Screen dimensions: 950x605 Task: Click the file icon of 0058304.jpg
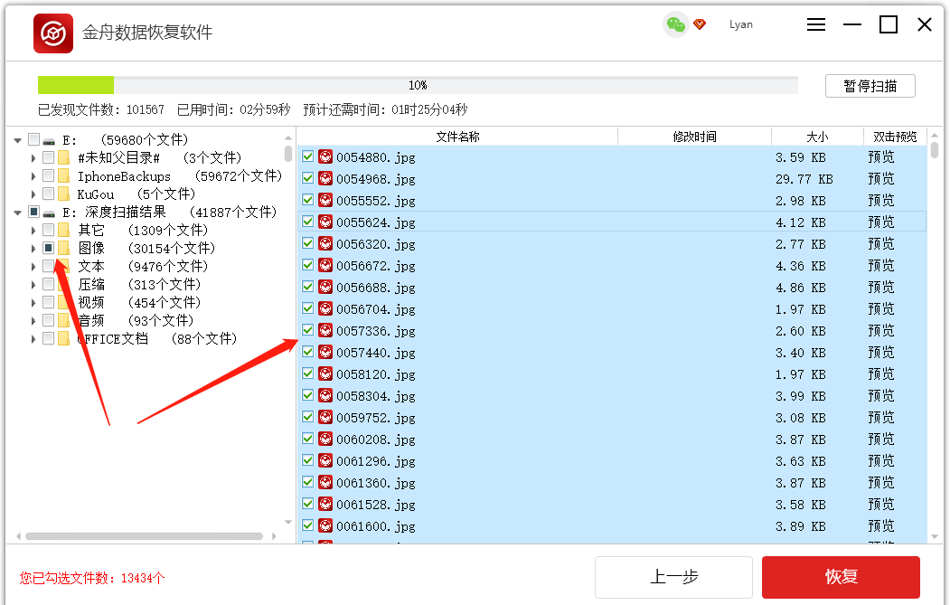click(326, 396)
